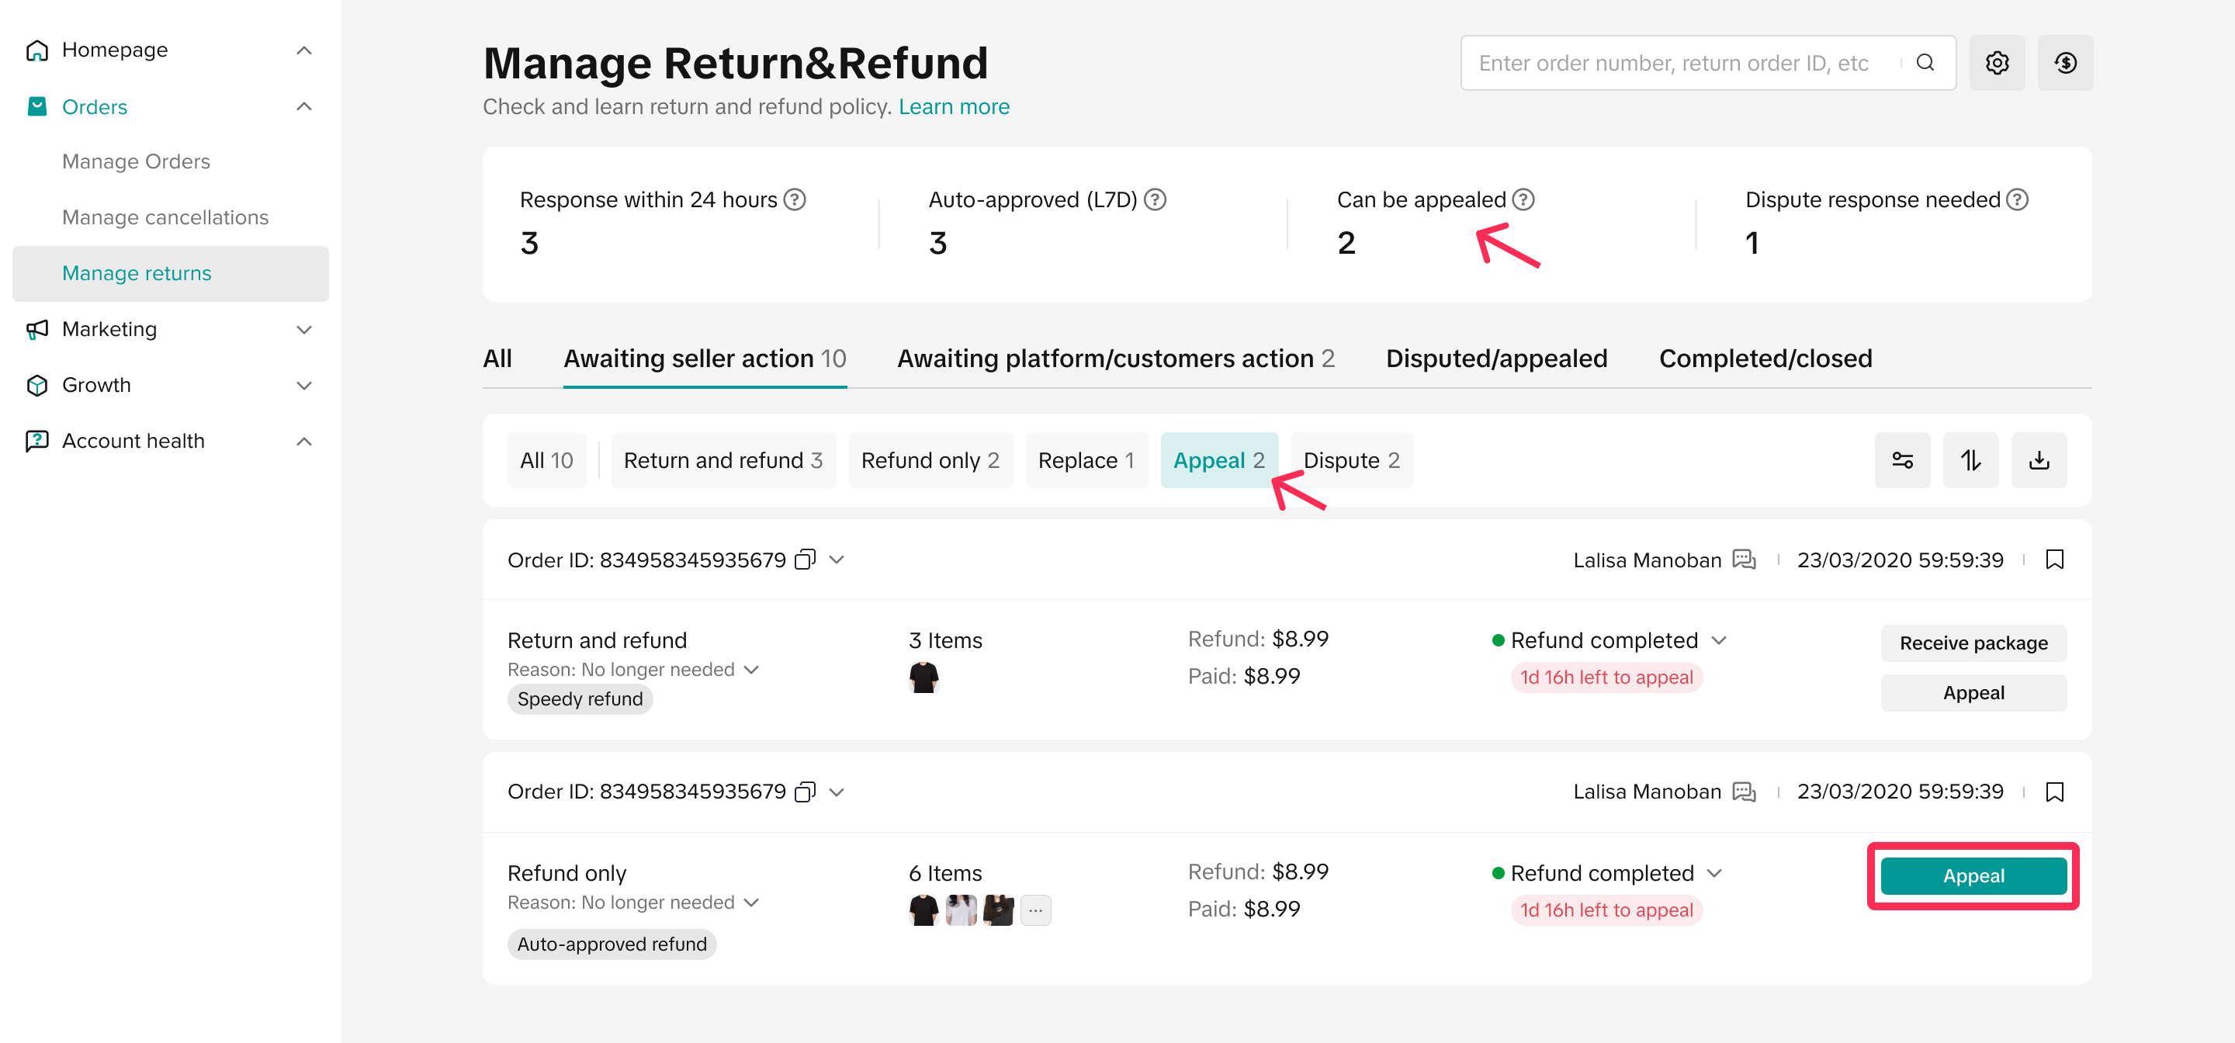
Task: Select the Appeal filter chip
Action: (x=1218, y=460)
